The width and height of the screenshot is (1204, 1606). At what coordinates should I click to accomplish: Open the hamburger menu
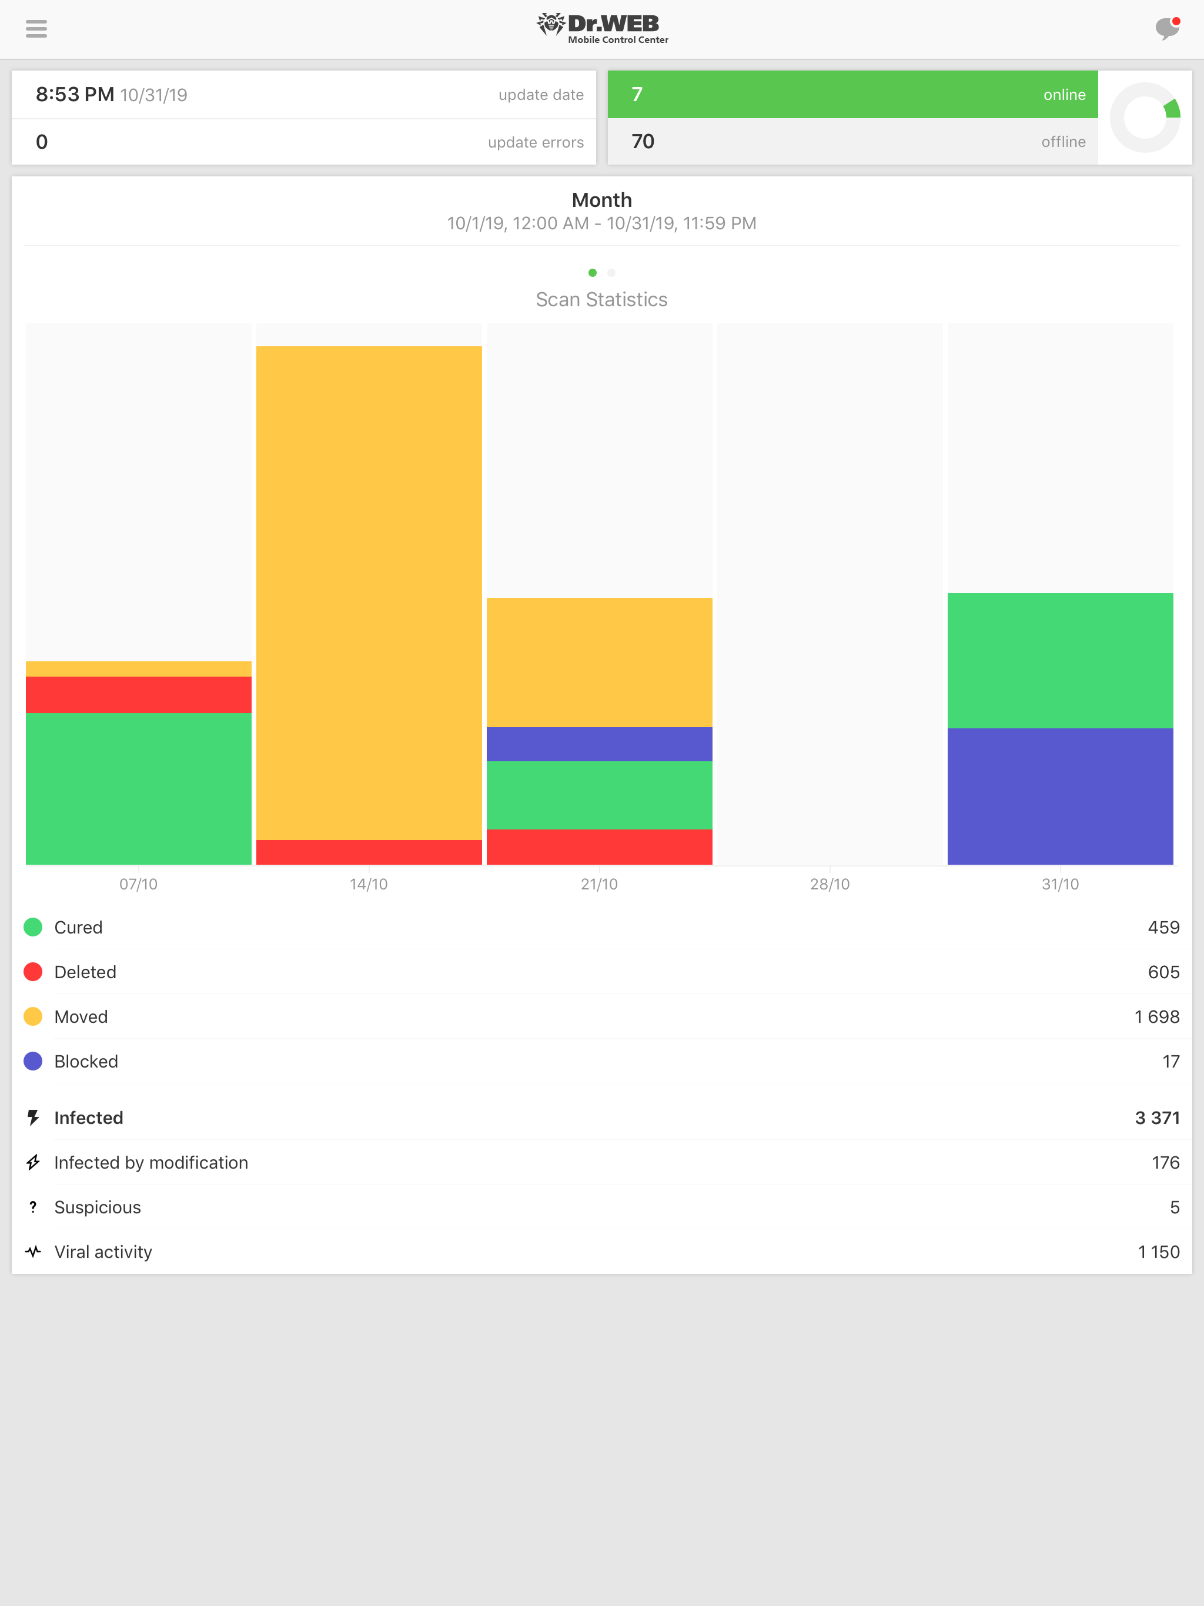[36, 29]
